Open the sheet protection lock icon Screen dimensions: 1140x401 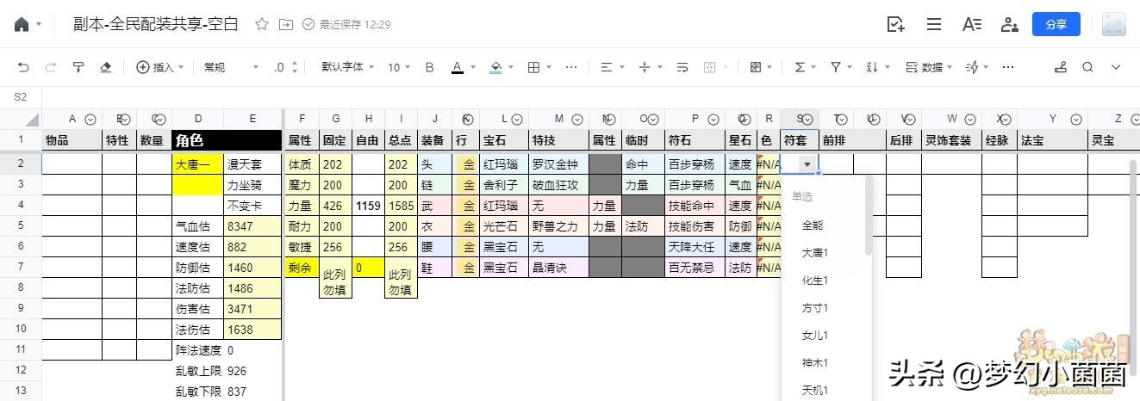[1060, 67]
